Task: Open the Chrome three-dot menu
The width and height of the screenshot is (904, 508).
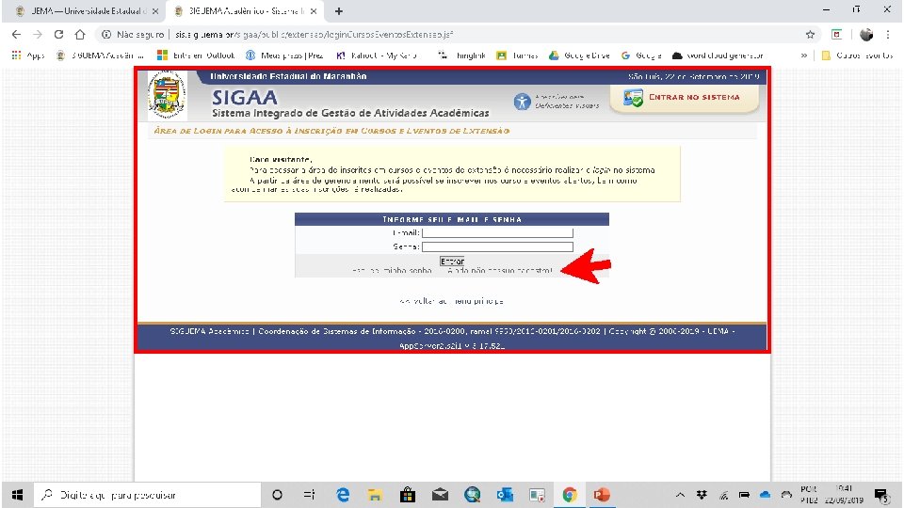Action: pyautogui.click(x=888, y=35)
